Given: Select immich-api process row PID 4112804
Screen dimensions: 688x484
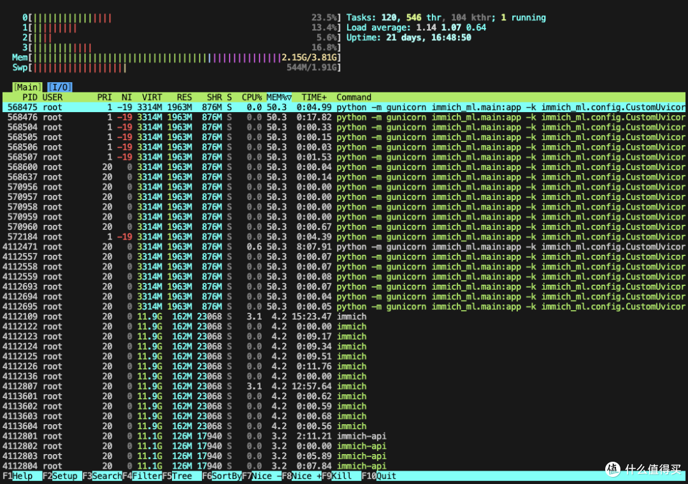Looking at the screenshot, I should pyautogui.click(x=344, y=466).
